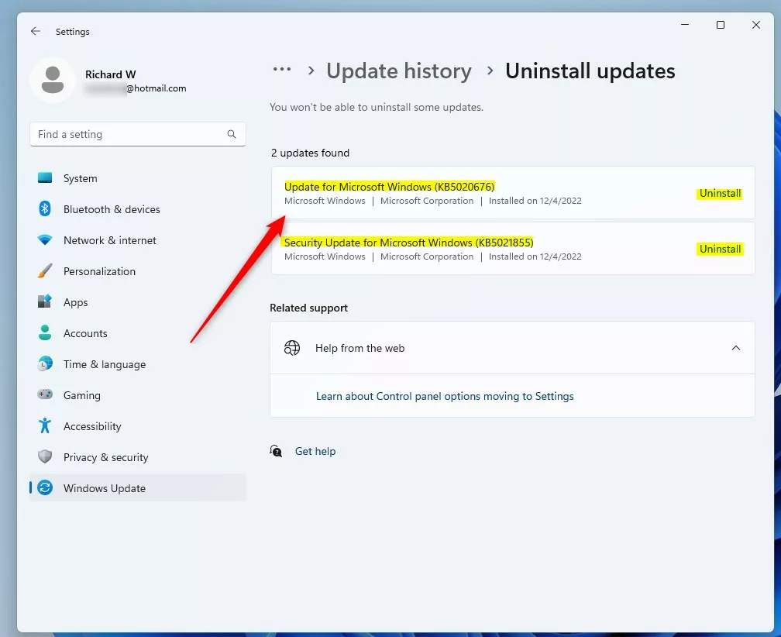Click the System monitor icon
Screen dimensions: 781x637
click(45, 177)
